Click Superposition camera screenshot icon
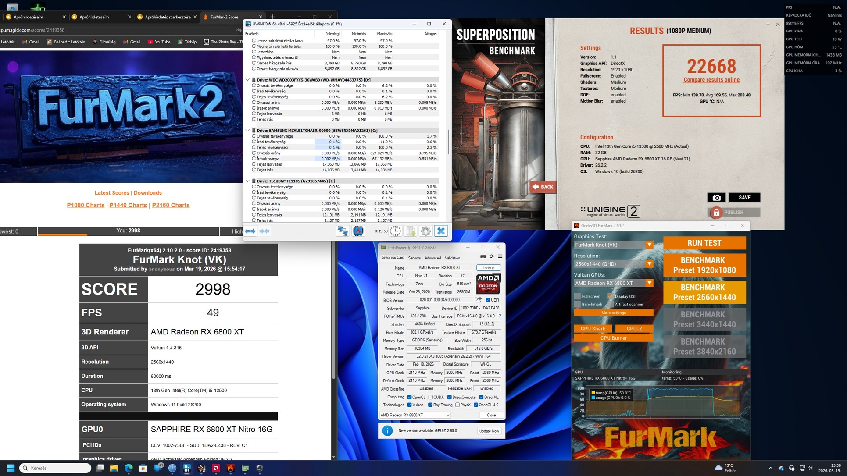Image resolution: width=847 pixels, height=476 pixels. tap(716, 198)
